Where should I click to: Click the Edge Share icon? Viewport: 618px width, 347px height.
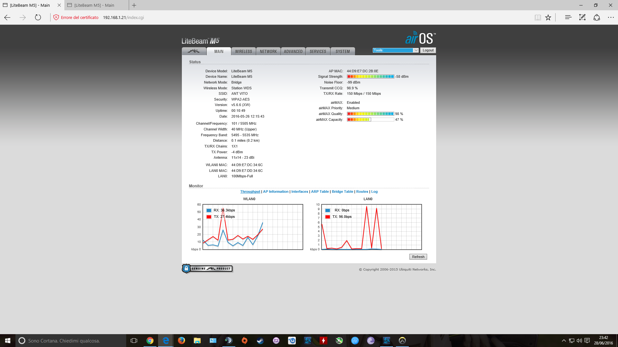[x=597, y=17]
